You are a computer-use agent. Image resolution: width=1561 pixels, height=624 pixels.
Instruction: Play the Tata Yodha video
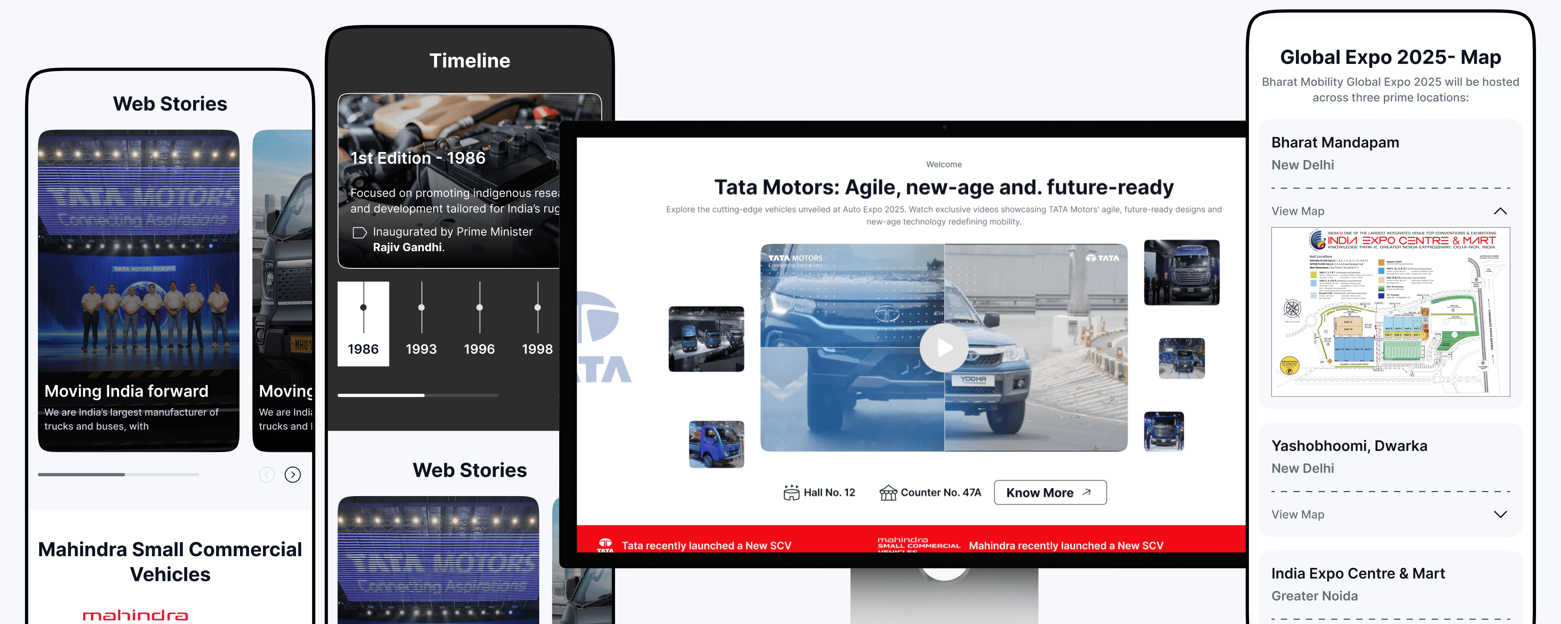[x=944, y=348]
